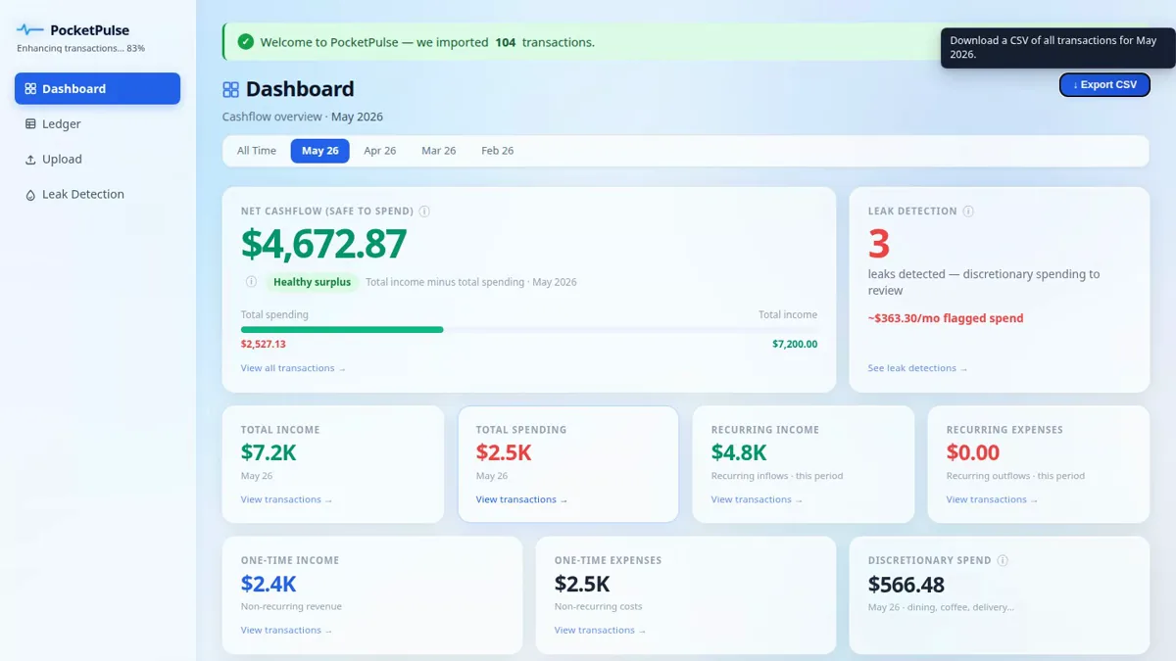Open the Ledger page
The height and width of the screenshot is (661, 1176).
(97, 123)
